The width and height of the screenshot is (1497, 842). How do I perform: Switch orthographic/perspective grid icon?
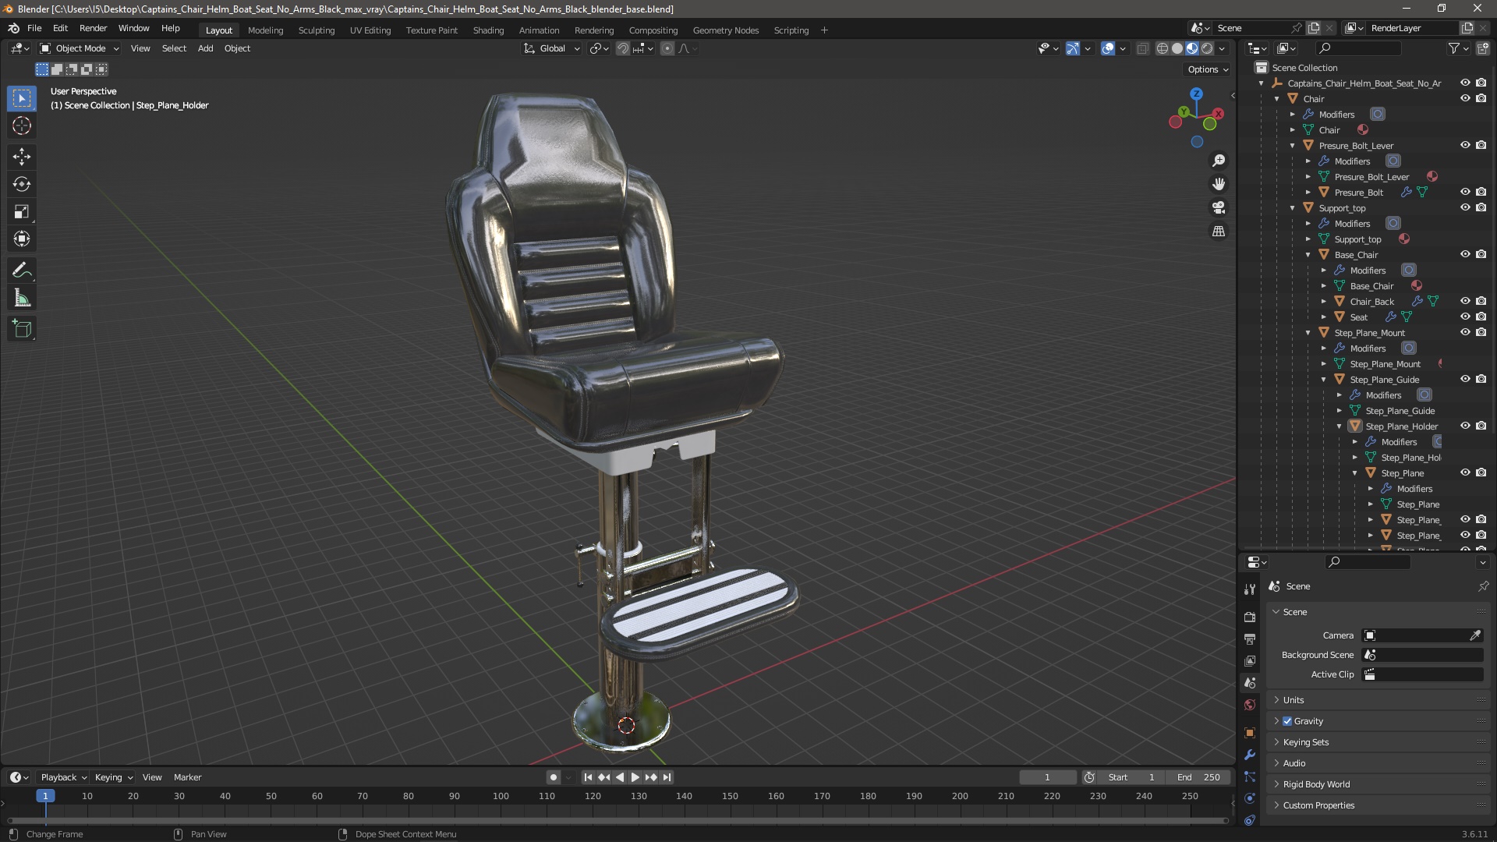click(1219, 231)
